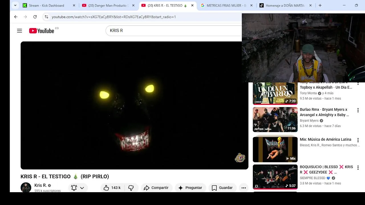Close the METRICAS FRIAS MUJER tab
Image resolution: width=365 pixels, height=205 pixels.
[251, 5]
